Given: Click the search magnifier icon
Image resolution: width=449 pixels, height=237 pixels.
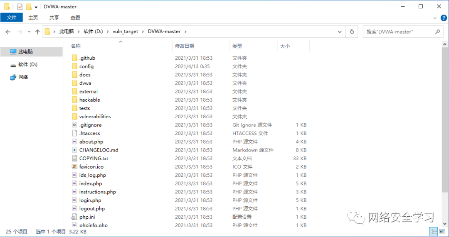Looking at the screenshot, I should click(x=437, y=32).
